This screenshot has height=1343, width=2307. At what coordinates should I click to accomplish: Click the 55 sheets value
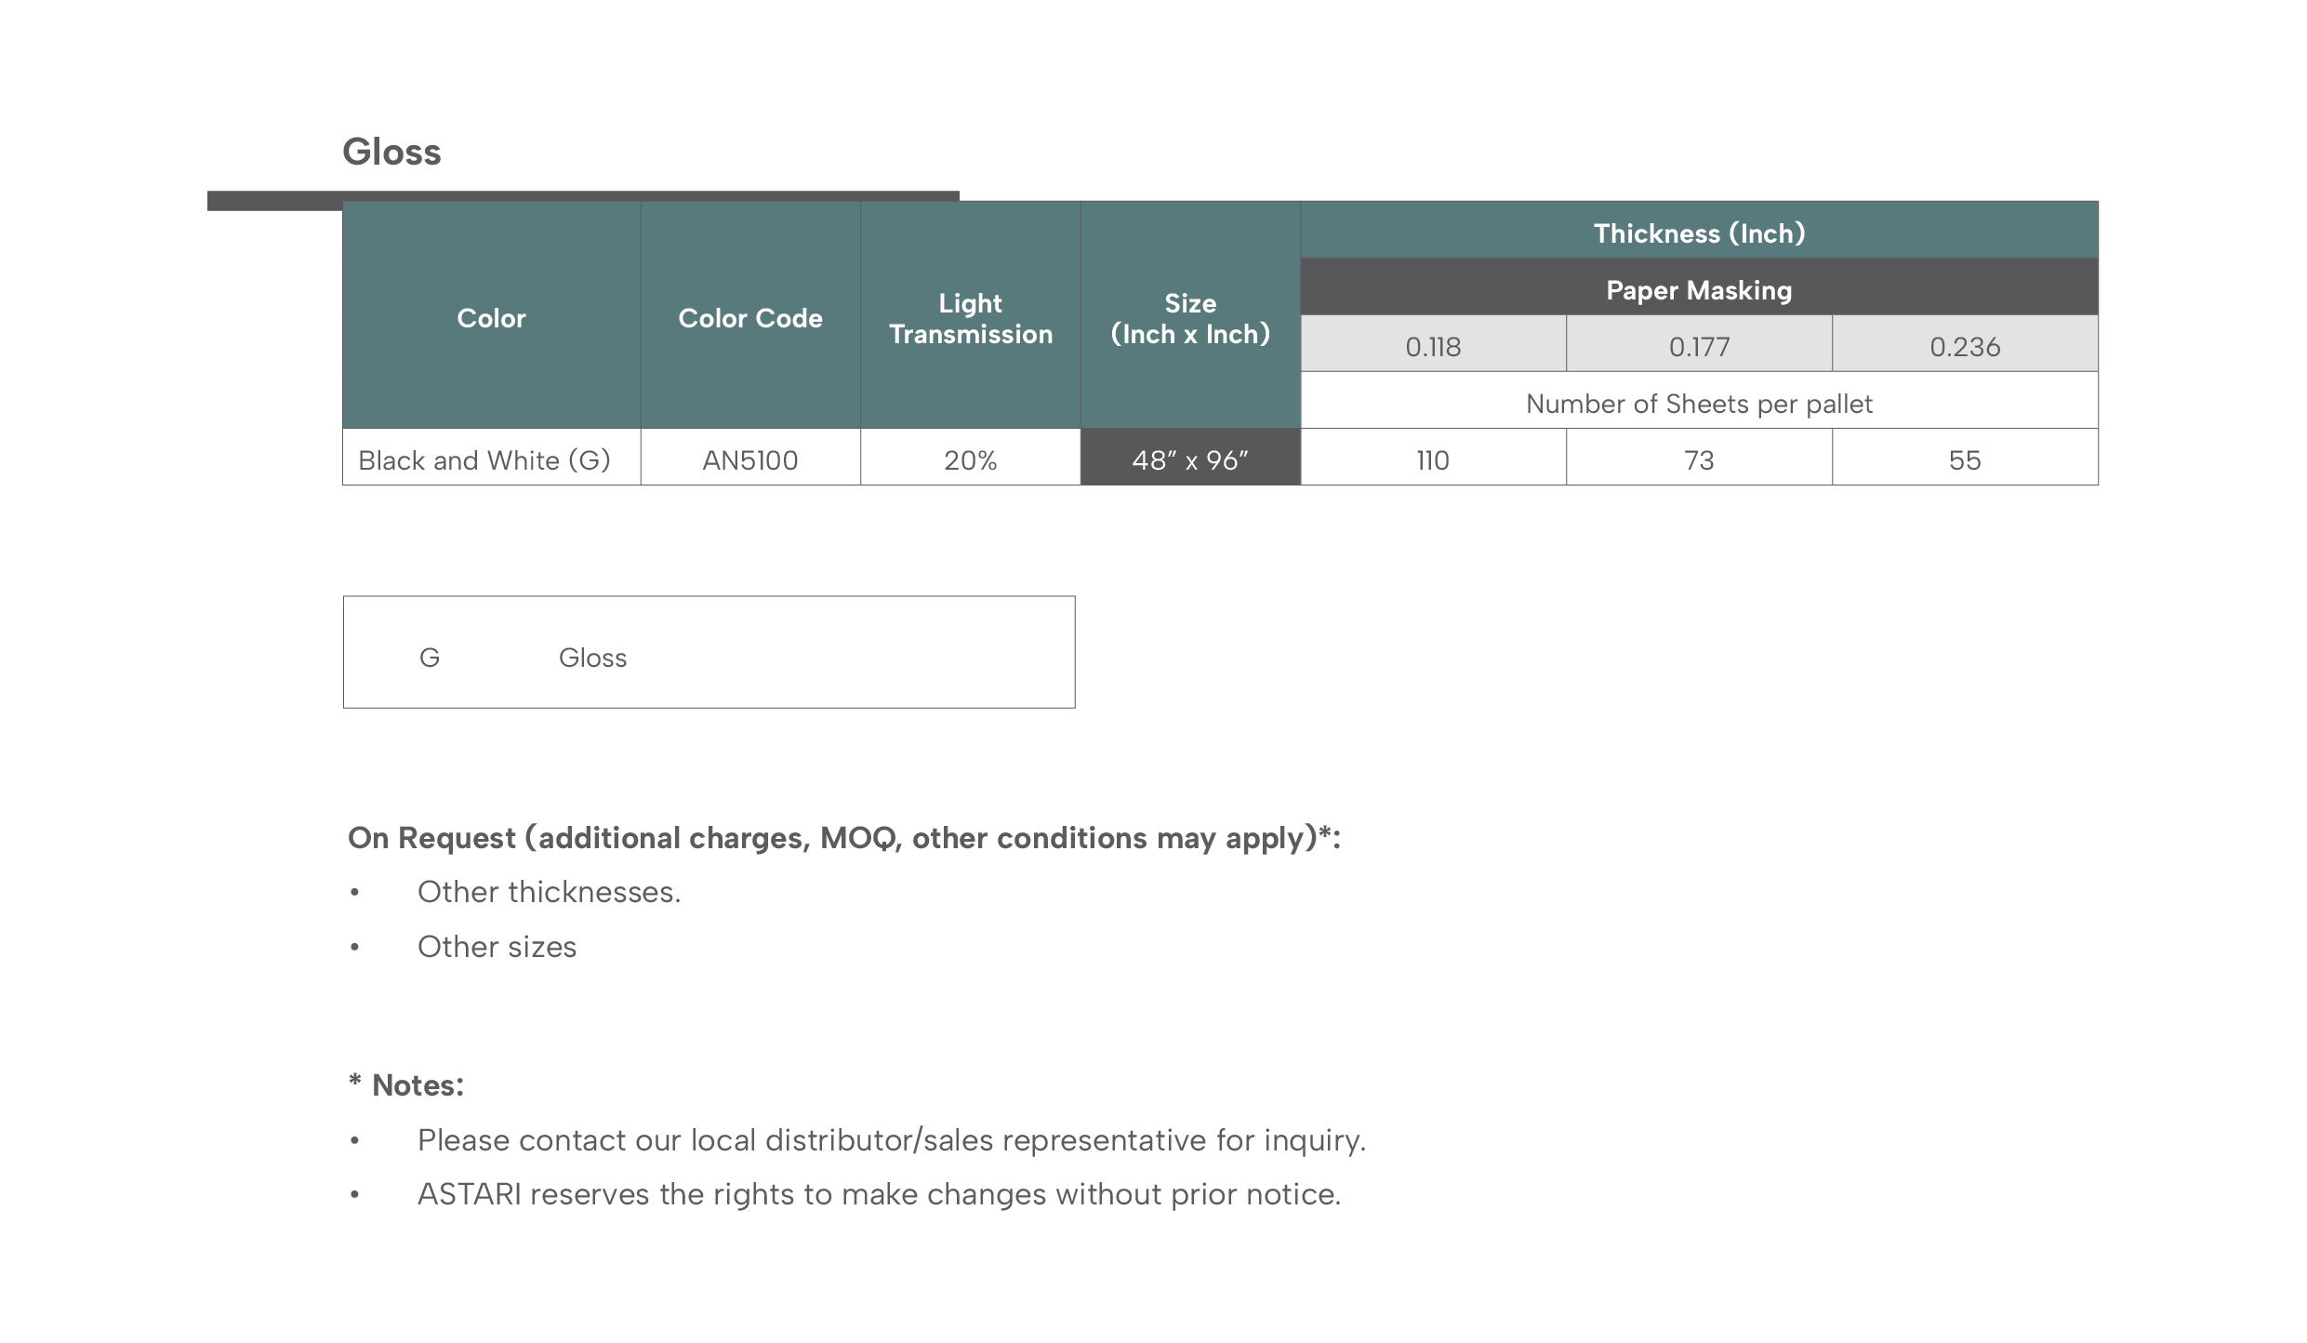pos(1965,458)
